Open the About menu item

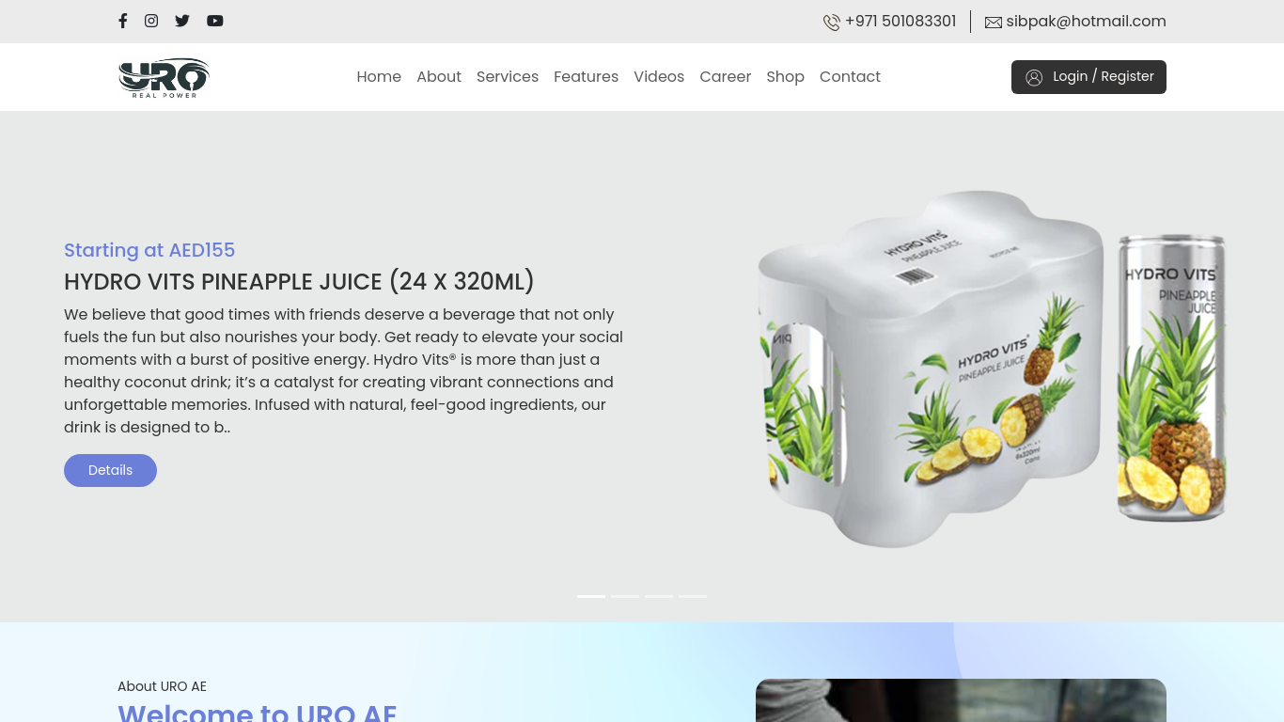pyautogui.click(x=439, y=76)
